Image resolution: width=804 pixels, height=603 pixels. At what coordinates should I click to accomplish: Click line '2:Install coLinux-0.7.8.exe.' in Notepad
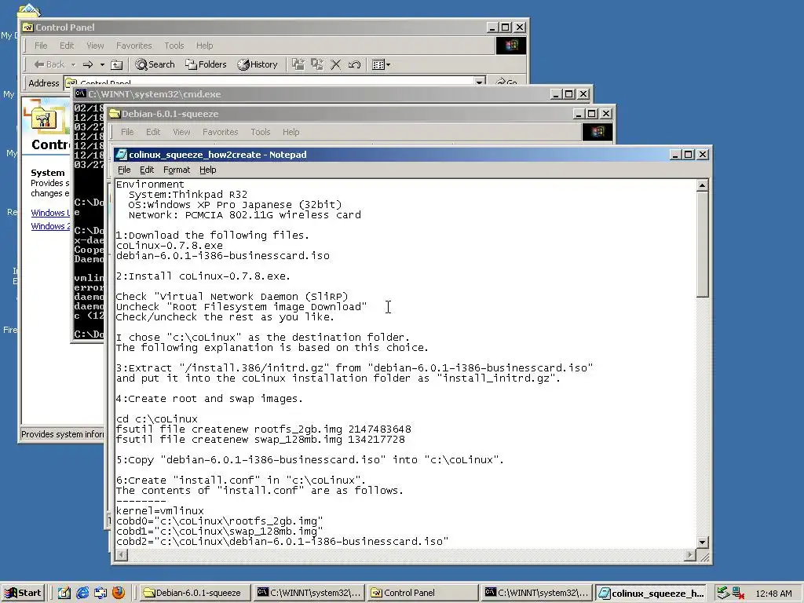(x=203, y=276)
